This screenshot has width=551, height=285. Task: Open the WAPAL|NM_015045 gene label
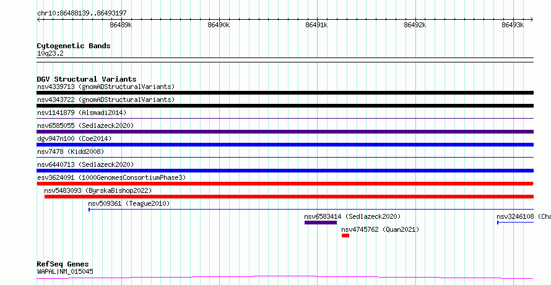coord(65,271)
